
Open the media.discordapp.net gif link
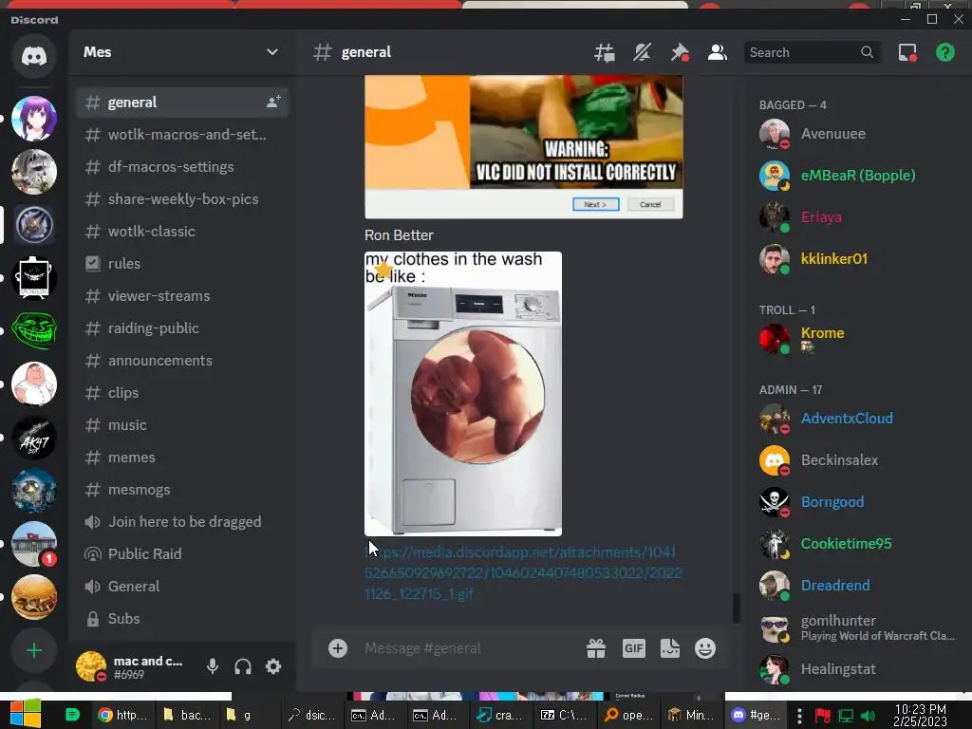523,572
